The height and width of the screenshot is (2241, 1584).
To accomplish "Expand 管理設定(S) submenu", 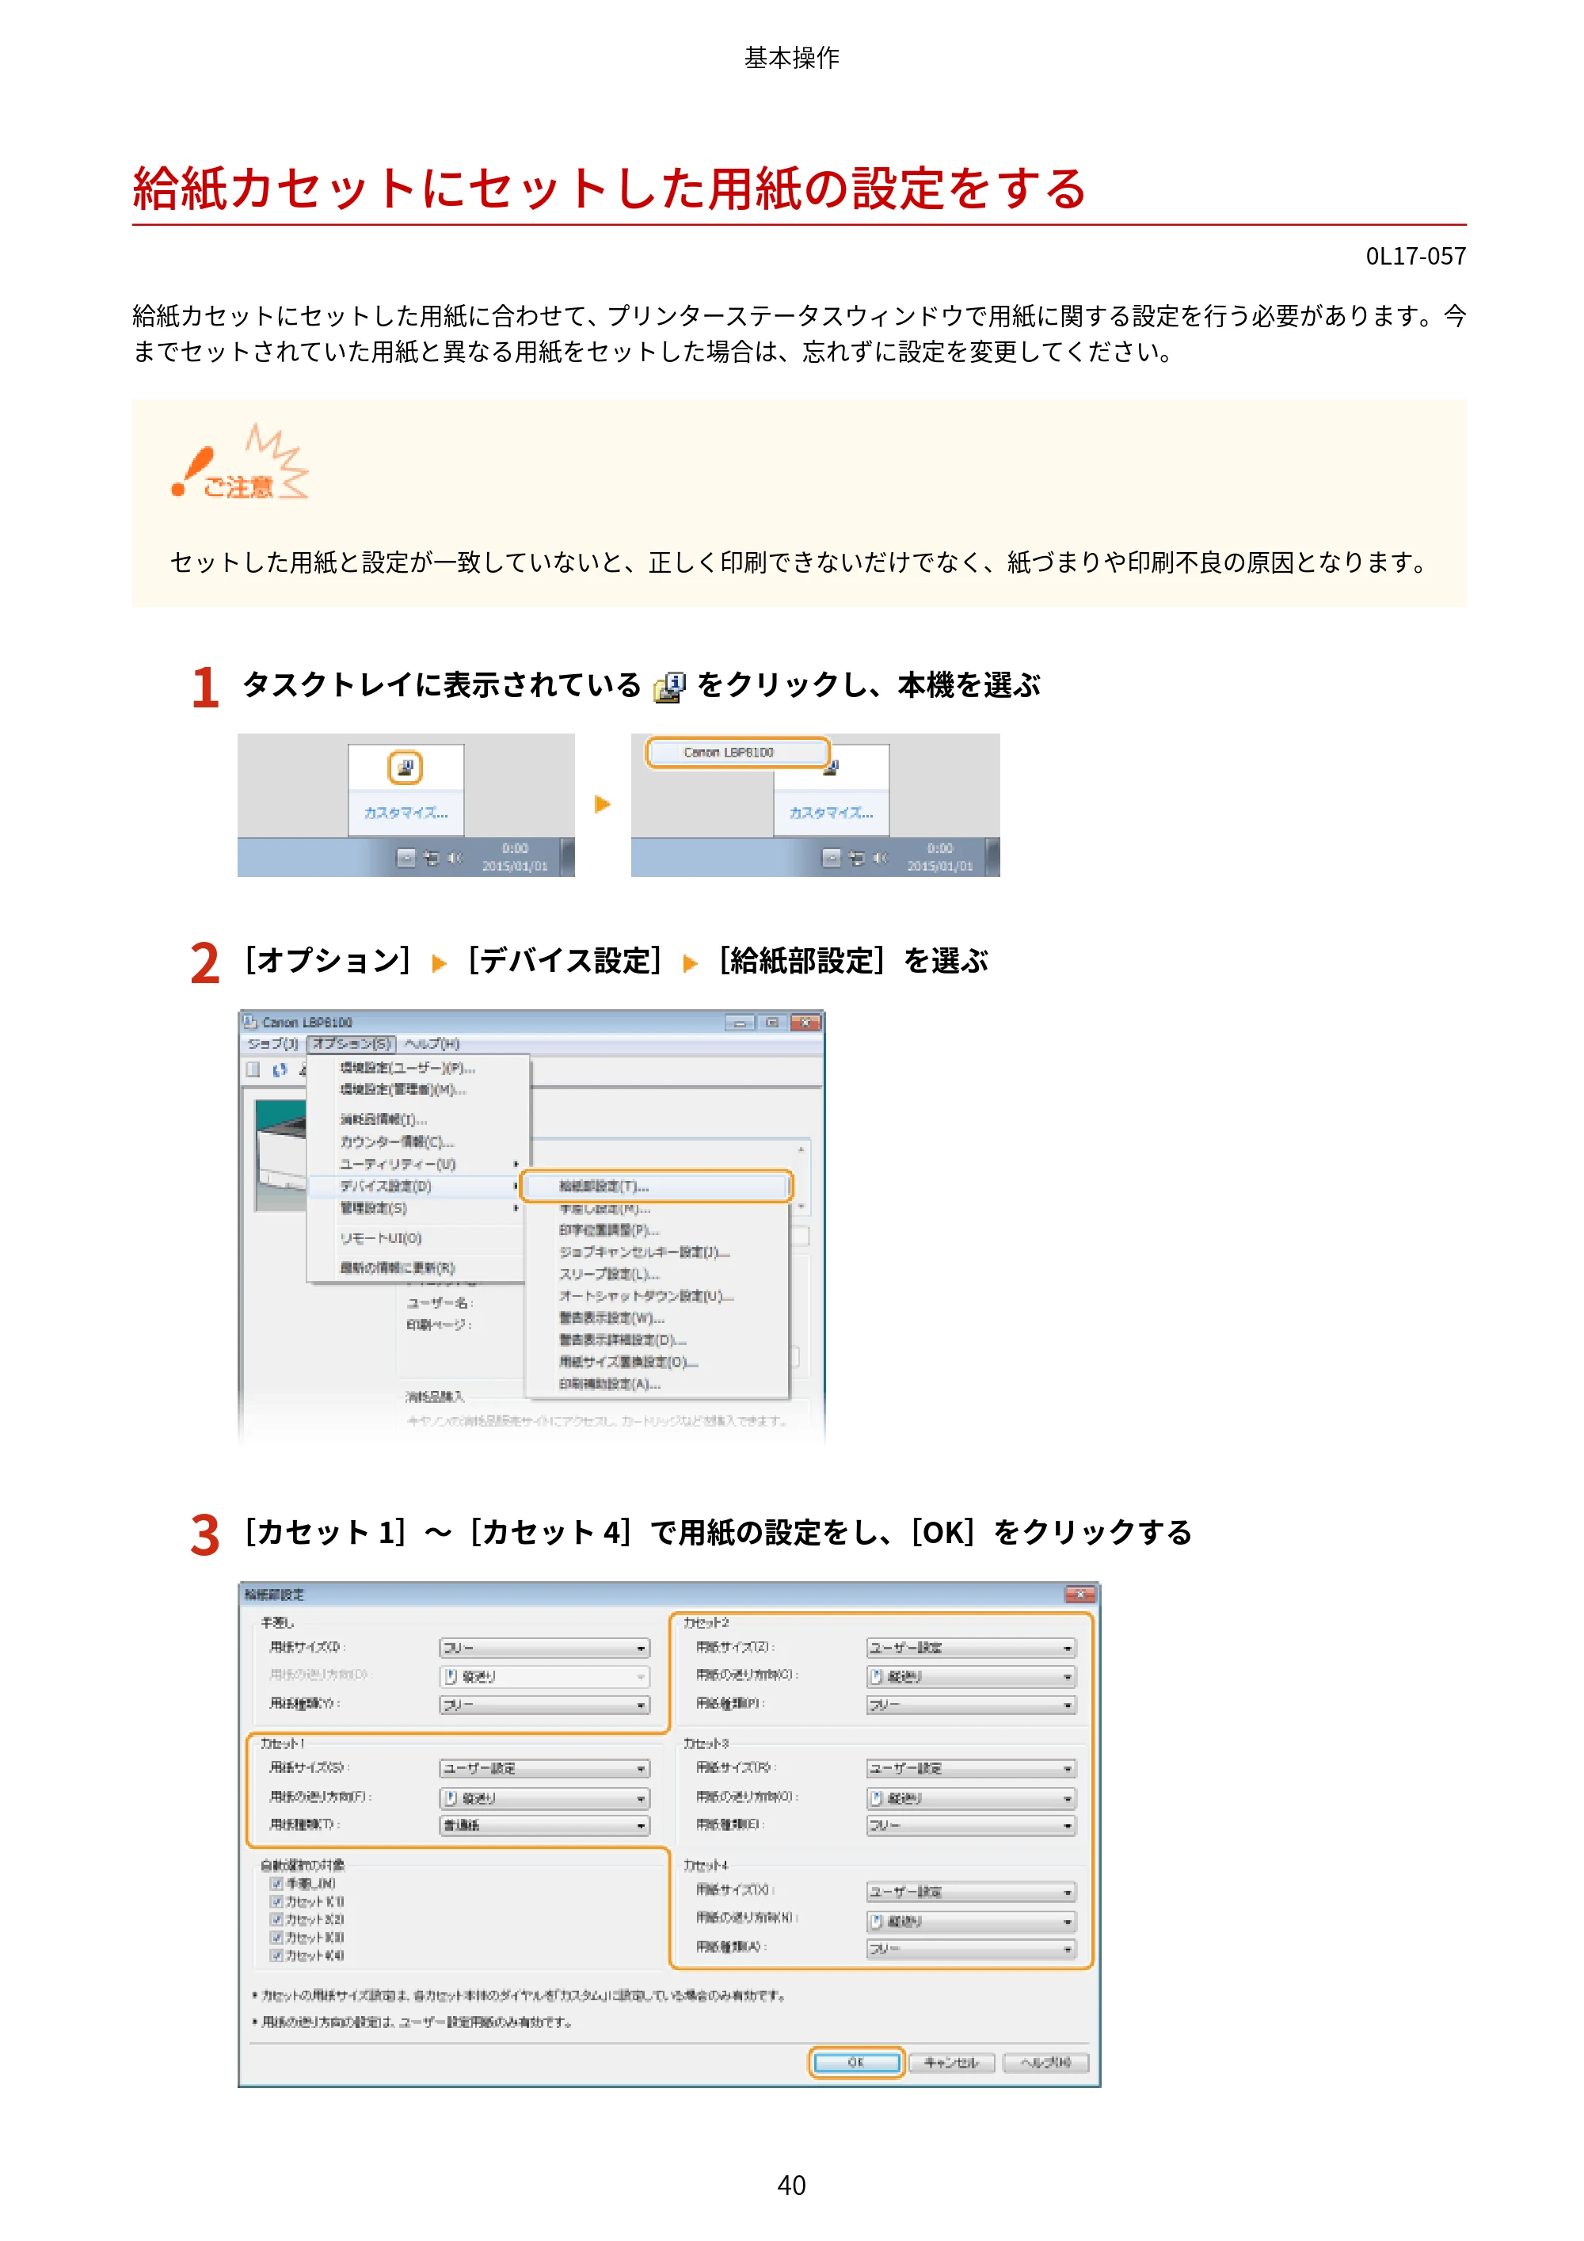I will (419, 1208).
